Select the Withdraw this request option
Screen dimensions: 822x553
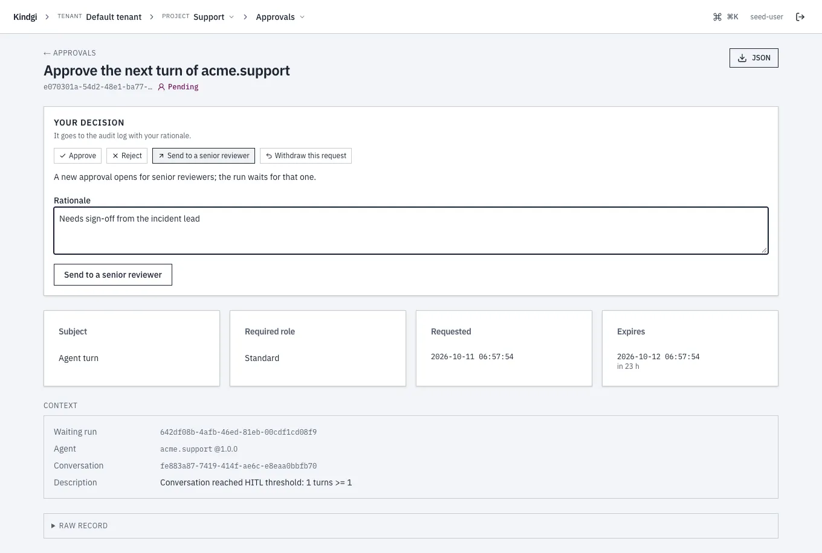(306, 156)
